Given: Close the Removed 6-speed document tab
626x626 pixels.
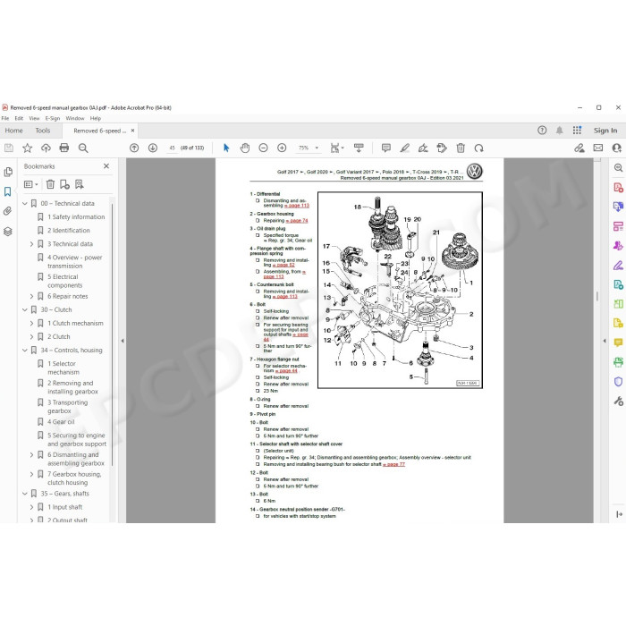Looking at the screenshot, I should [x=133, y=131].
